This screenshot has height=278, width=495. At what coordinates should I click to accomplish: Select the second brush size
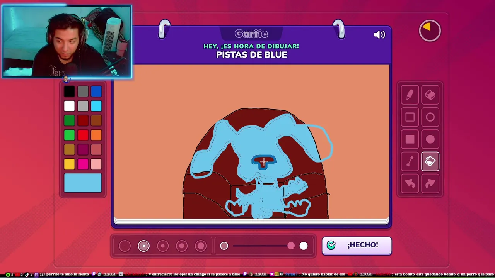click(144, 246)
